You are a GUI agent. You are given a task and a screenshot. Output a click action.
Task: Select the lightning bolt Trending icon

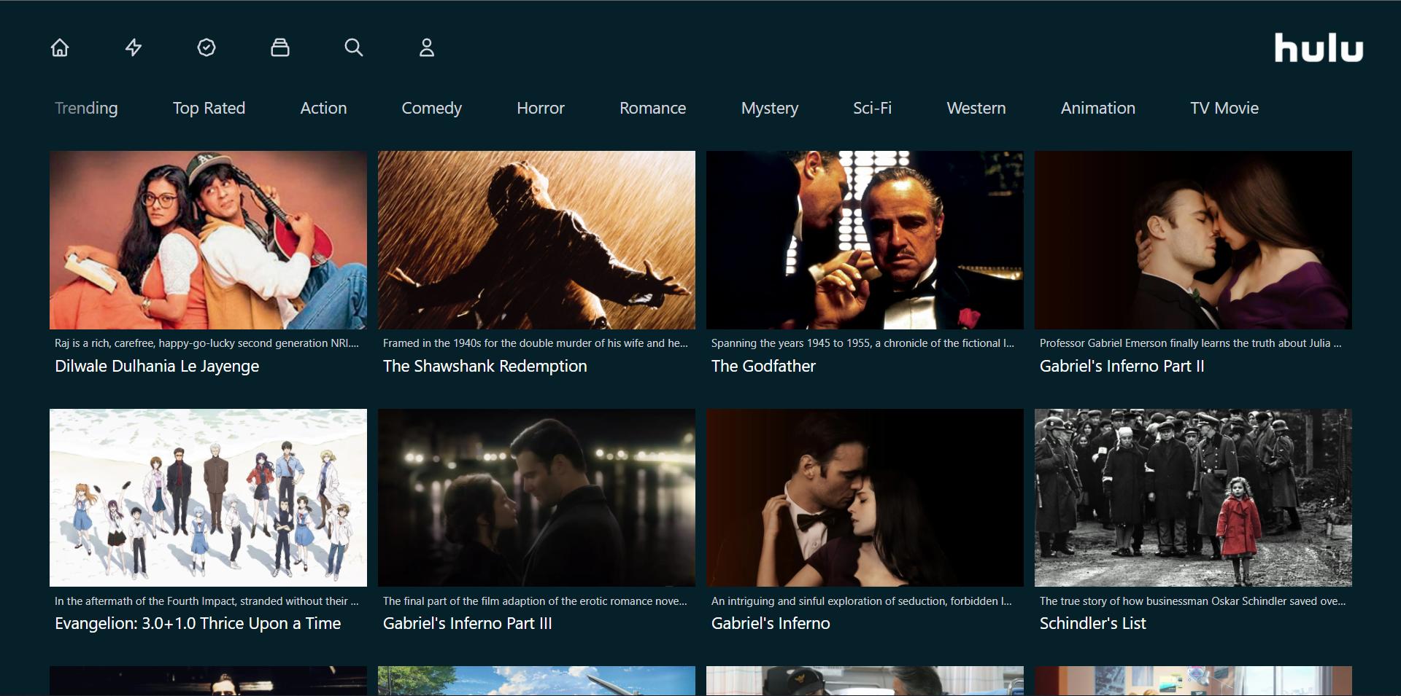[x=134, y=47]
